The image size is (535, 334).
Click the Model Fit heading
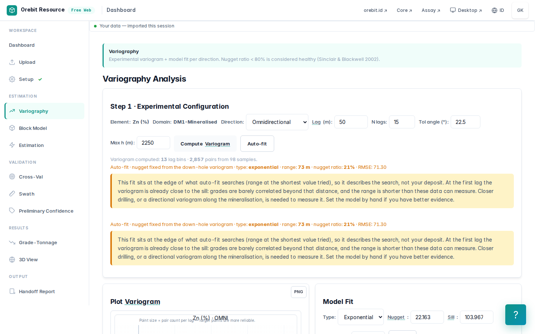[x=338, y=302]
